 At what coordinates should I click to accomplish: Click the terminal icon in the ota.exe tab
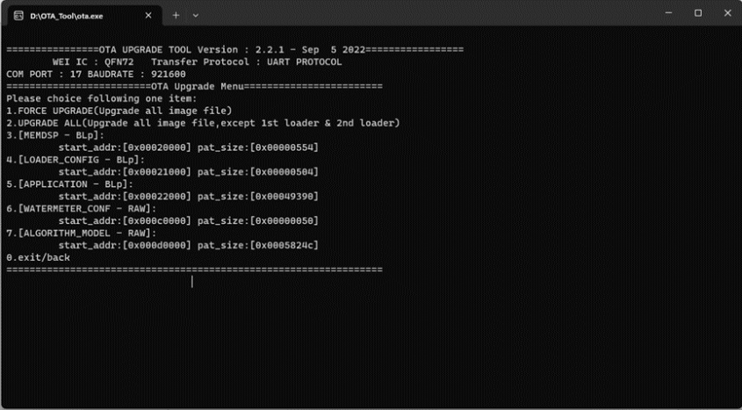18,16
